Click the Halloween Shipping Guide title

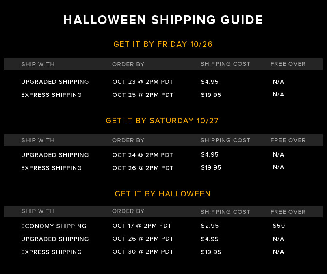point(163,20)
